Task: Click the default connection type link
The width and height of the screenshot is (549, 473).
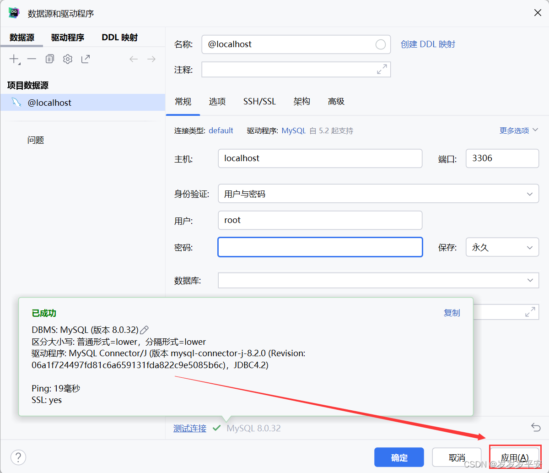Action: pos(221,130)
